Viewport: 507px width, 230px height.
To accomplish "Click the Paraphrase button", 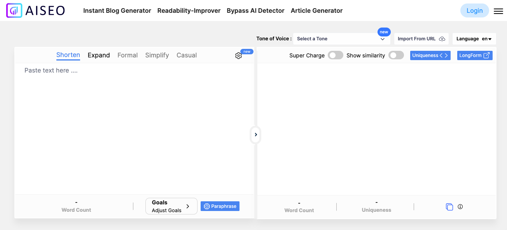I will (220, 206).
